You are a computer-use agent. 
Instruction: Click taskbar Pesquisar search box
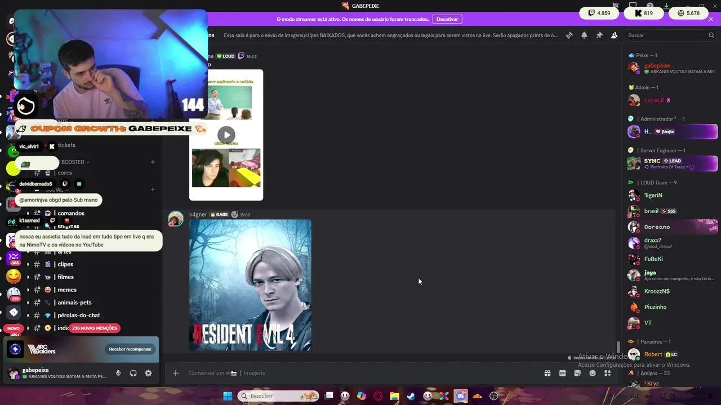(278, 396)
